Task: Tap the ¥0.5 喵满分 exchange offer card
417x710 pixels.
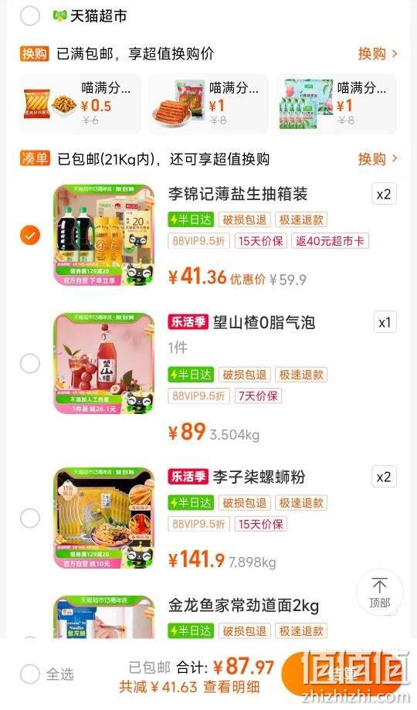Action: pos(80,104)
